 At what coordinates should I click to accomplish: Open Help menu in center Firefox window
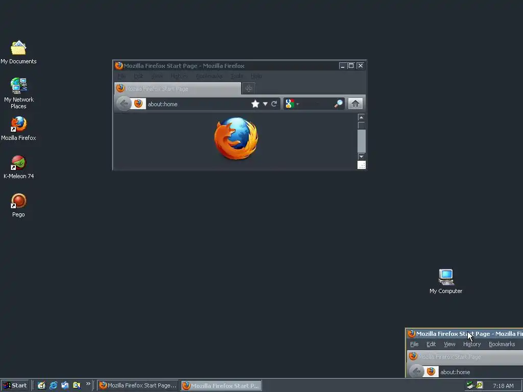coord(256,77)
